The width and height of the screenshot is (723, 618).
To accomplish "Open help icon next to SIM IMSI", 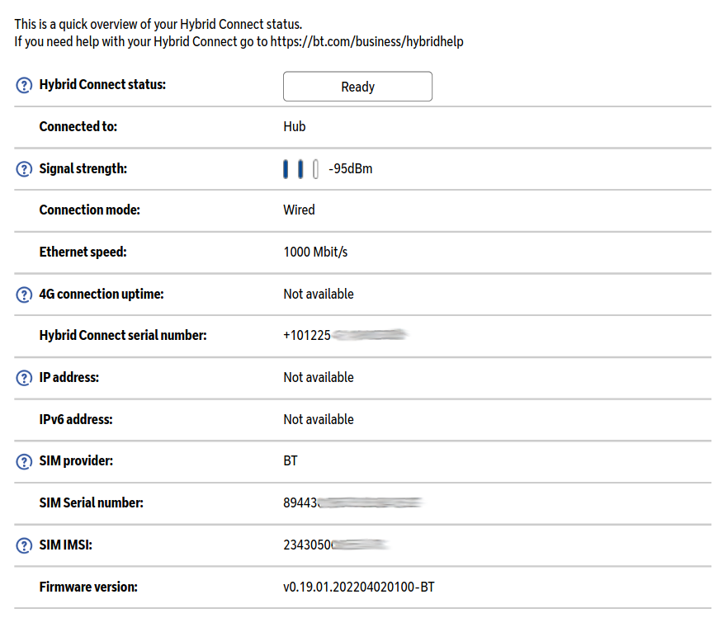I will 24,545.
